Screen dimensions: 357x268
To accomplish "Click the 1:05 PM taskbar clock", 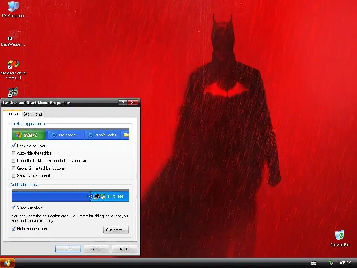I will coord(344,263).
